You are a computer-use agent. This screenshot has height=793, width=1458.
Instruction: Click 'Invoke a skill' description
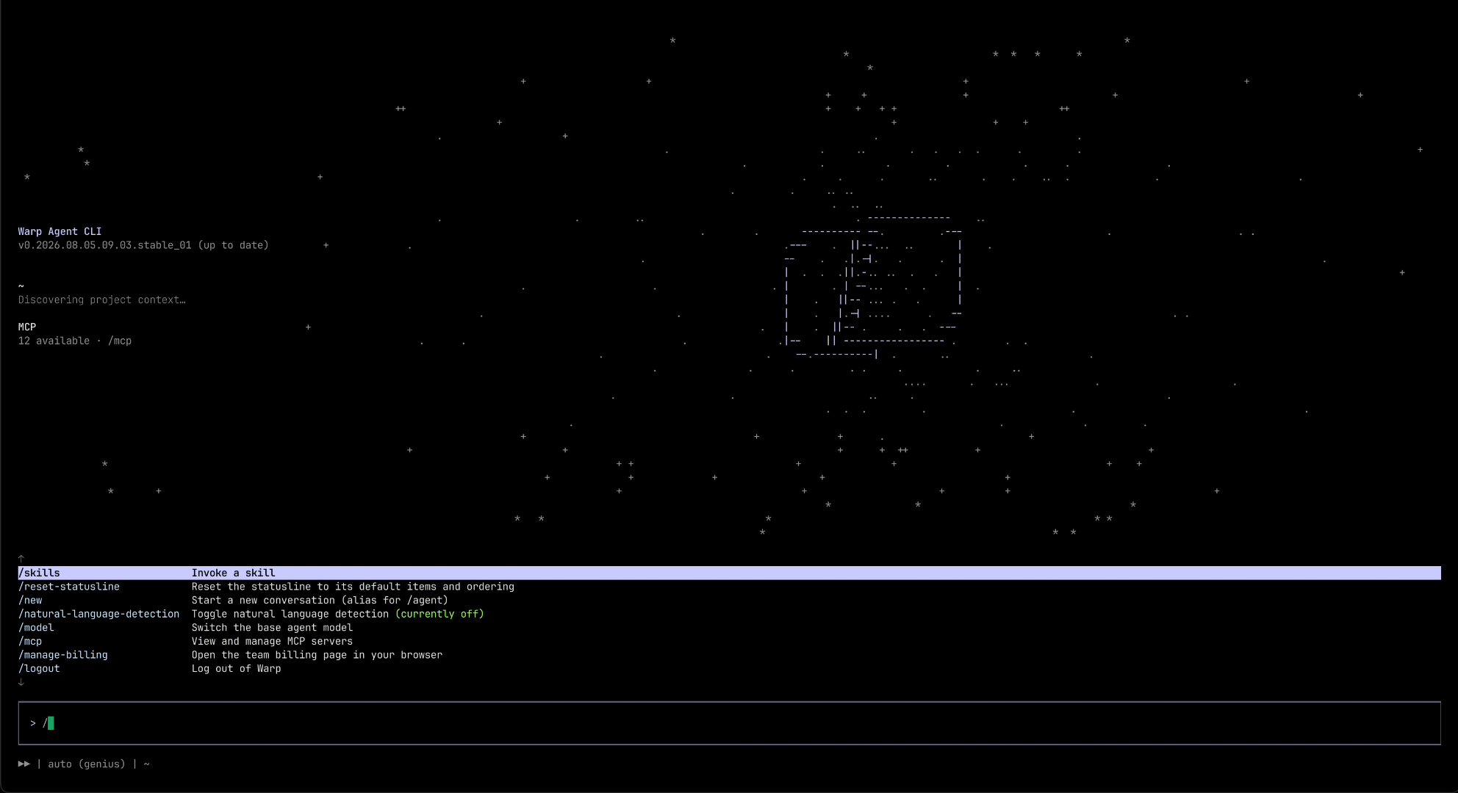click(234, 573)
